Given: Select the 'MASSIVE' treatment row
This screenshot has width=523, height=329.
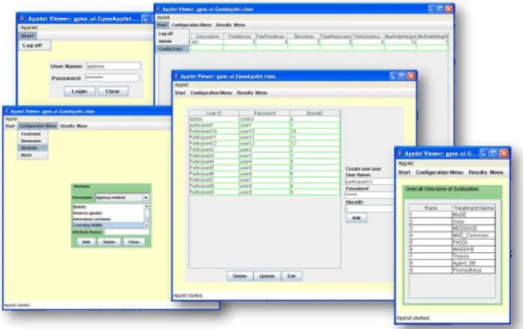Looking at the screenshot, I should 452,249.
